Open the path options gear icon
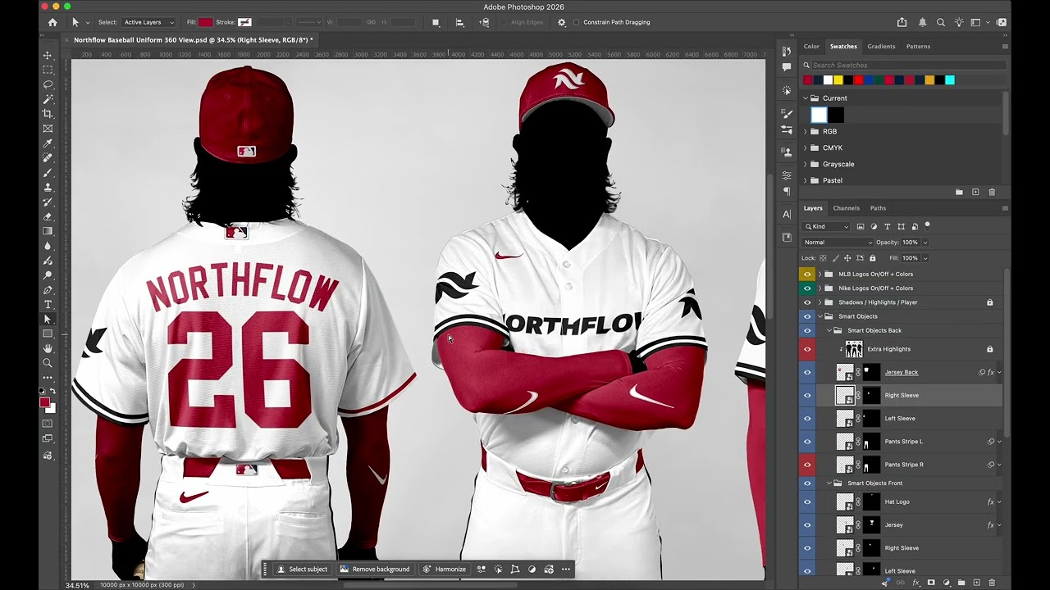 [x=562, y=22]
